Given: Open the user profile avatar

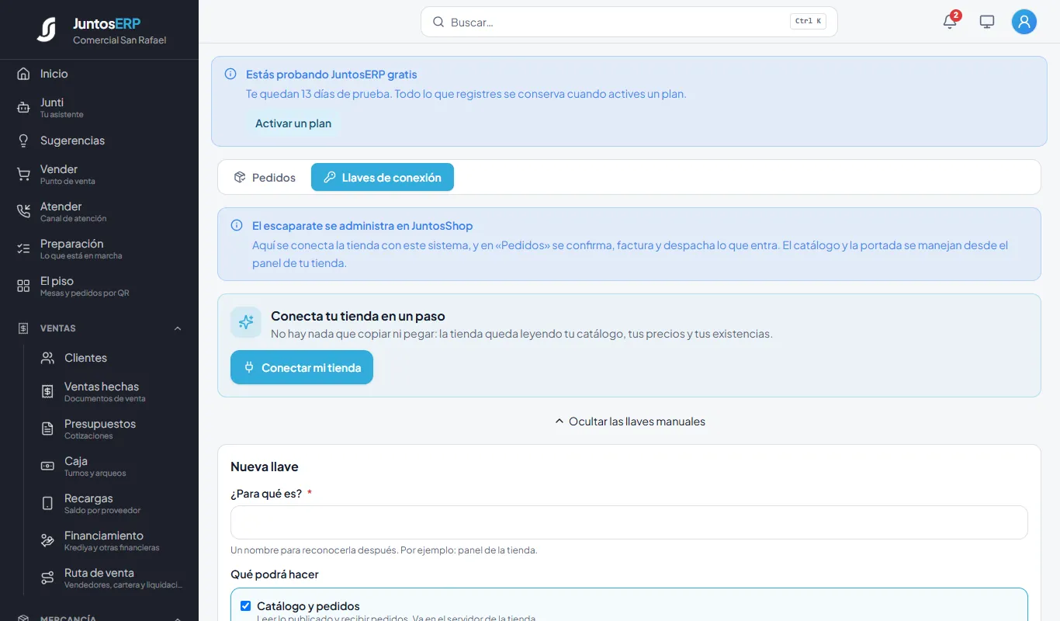Looking at the screenshot, I should pos(1024,22).
